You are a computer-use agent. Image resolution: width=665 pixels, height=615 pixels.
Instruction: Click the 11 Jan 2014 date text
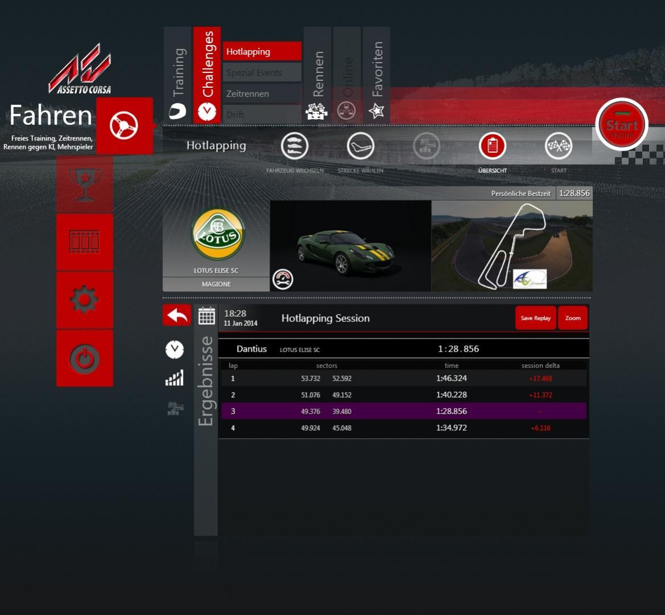[240, 323]
